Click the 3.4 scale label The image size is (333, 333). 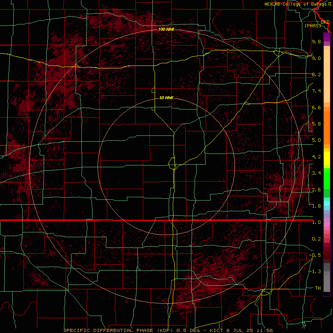click(316, 173)
